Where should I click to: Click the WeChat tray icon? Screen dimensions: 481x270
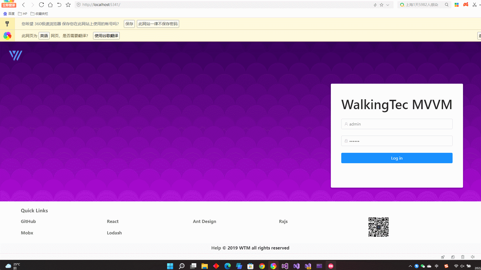tap(423, 266)
